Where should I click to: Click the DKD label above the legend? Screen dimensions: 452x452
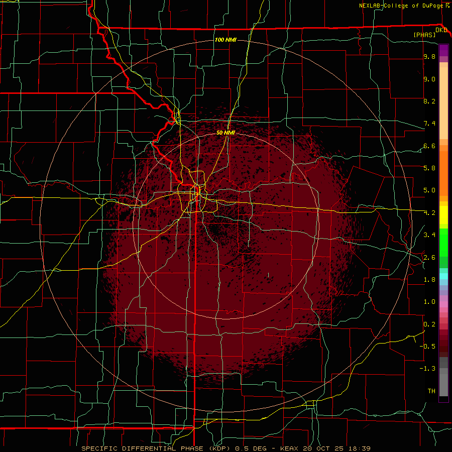coord(441,30)
